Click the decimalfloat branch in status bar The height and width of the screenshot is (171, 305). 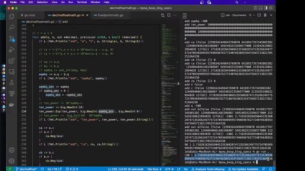tap(26, 169)
